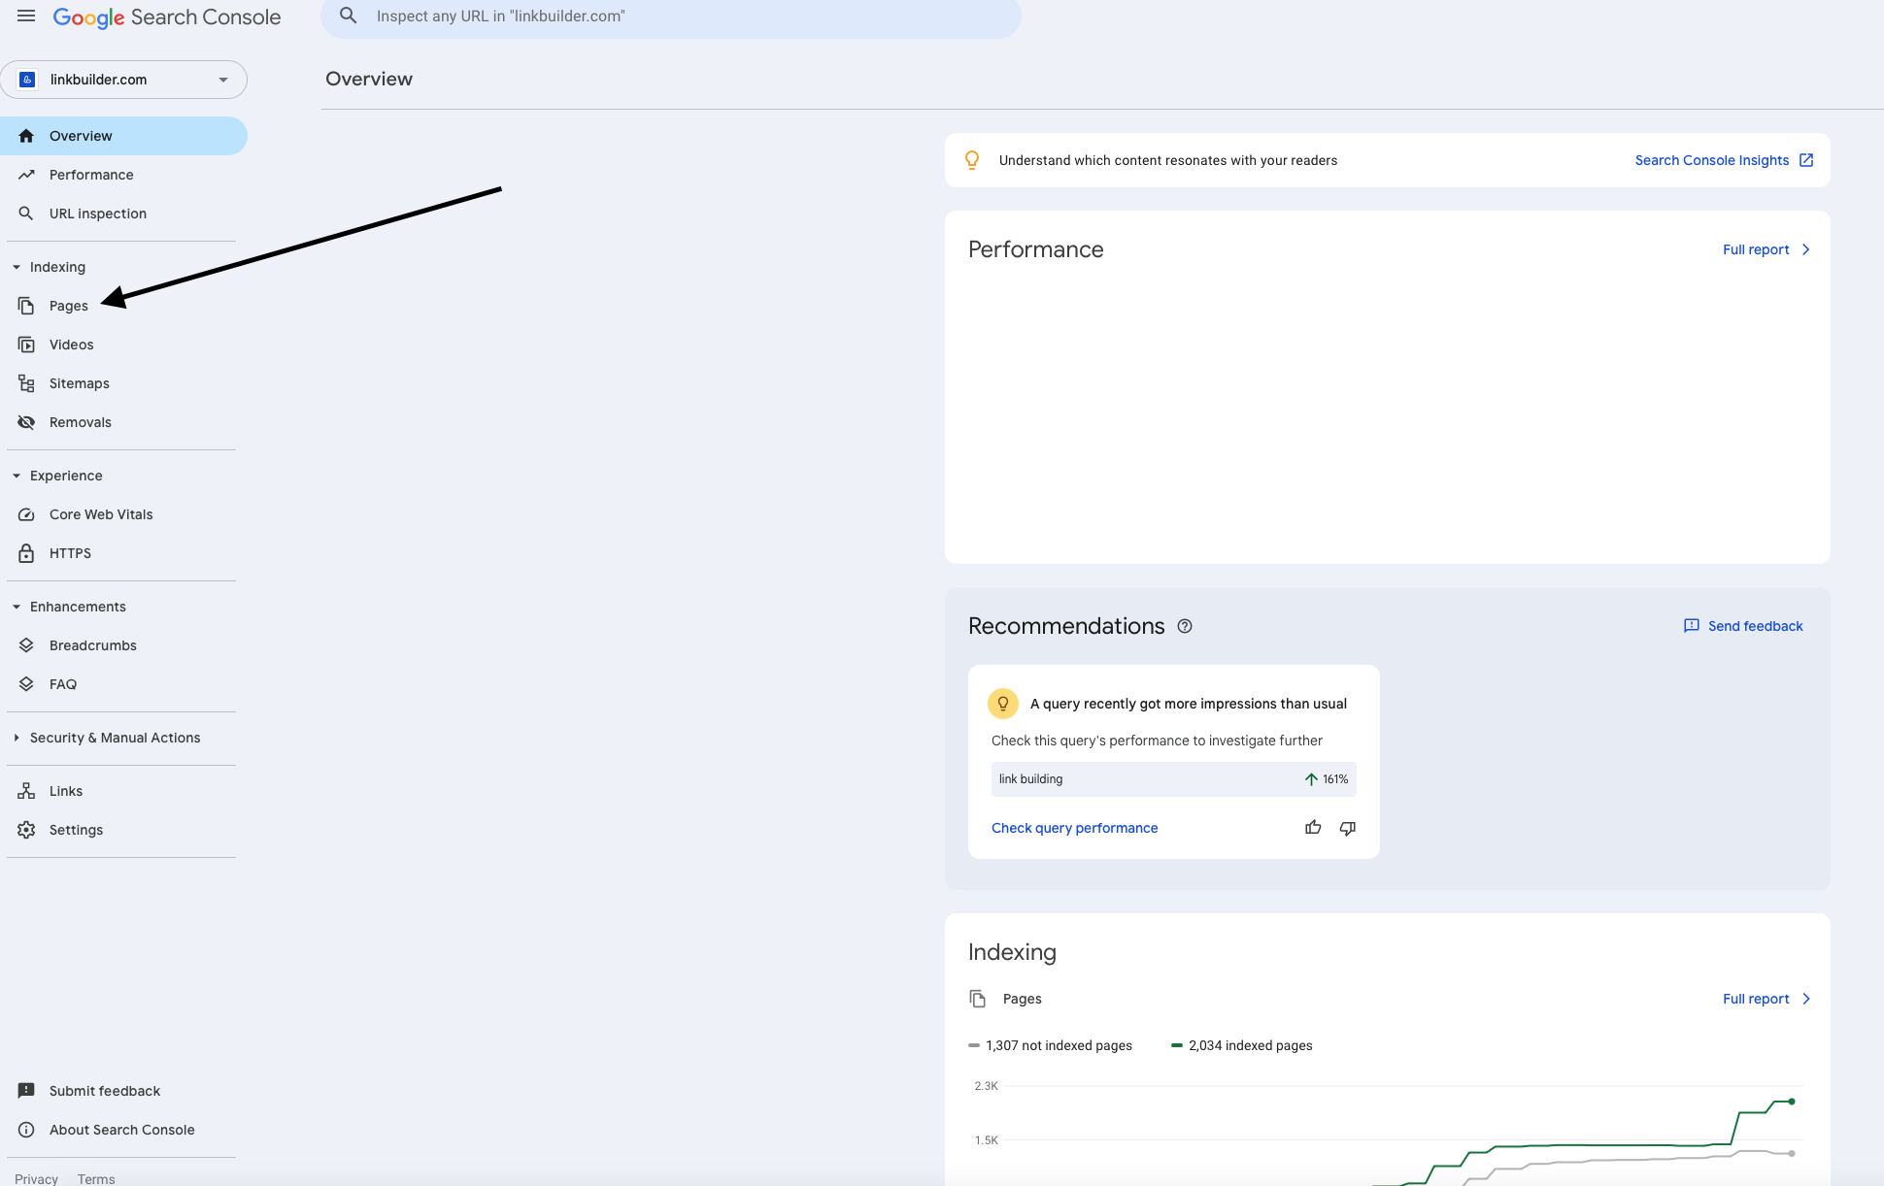Click Send feedback button
The height and width of the screenshot is (1186, 1884).
pos(1743,626)
